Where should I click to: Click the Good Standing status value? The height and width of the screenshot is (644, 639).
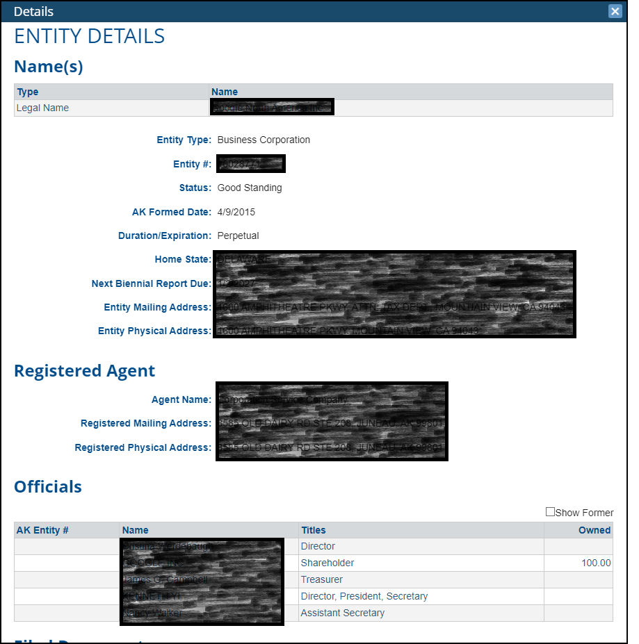pyautogui.click(x=250, y=188)
